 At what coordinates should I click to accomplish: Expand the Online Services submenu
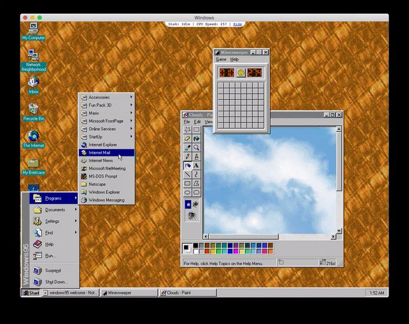pyautogui.click(x=106, y=129)
